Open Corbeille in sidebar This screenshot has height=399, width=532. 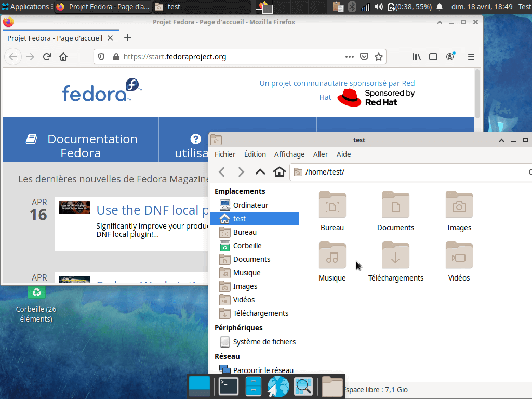(255, 246)
